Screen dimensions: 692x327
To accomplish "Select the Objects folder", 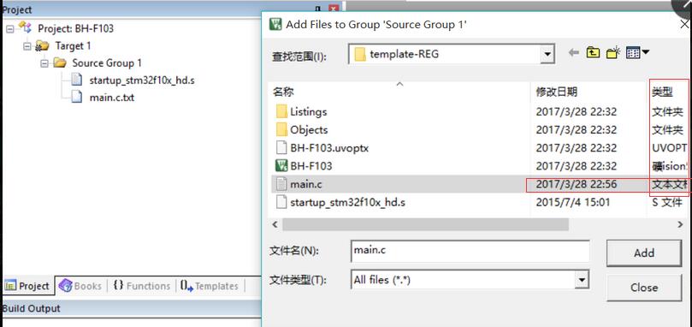I will click(x=309, y=130).
